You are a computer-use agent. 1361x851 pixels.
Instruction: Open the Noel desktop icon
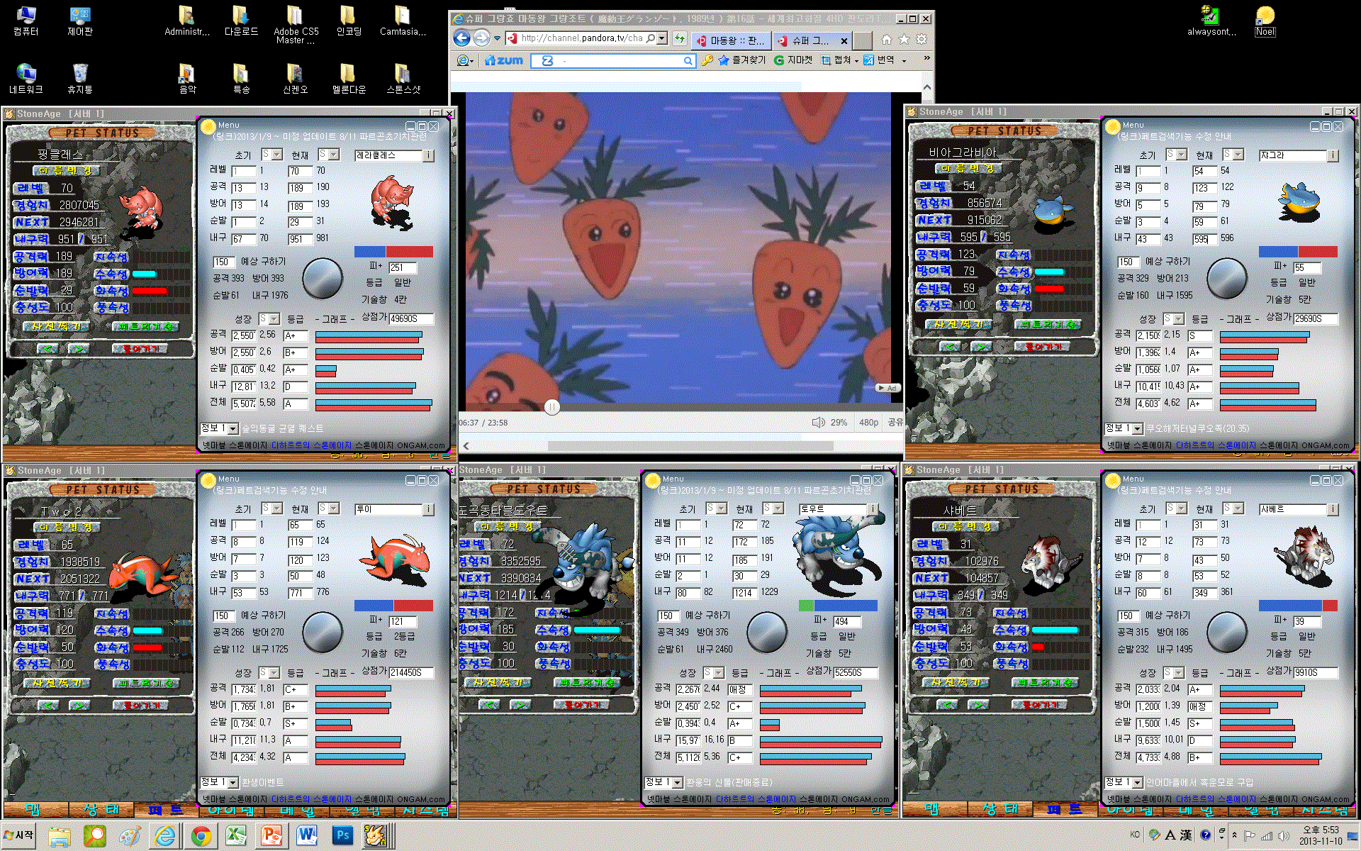point(1265,21)
